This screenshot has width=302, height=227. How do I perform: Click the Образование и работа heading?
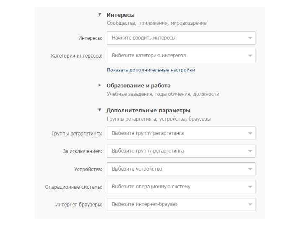coord(138,86)
